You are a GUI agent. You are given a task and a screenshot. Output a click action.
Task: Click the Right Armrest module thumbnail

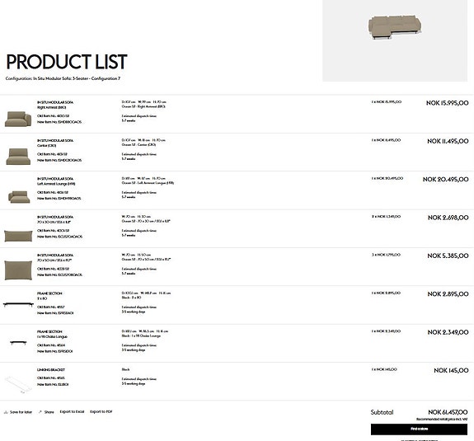pyautogui.click(x=18, y=119)
